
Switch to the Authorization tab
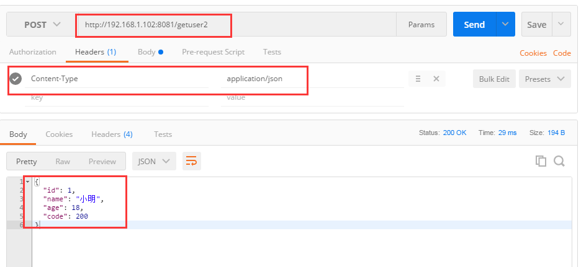tap(33, 52)
